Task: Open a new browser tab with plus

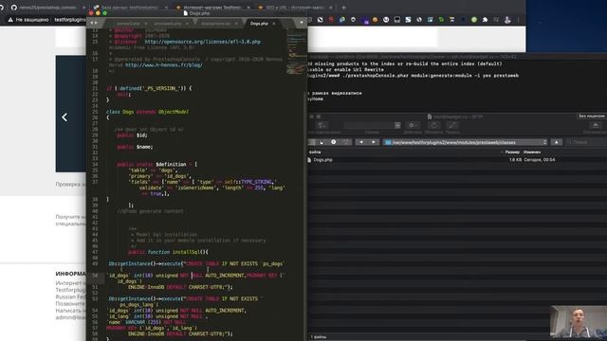Action: click(343, 8)
